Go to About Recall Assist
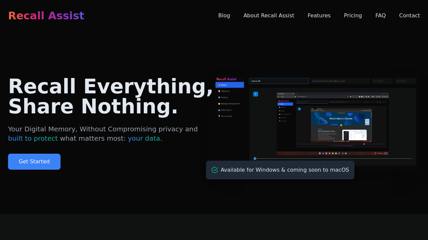 (x=269, y=16)
